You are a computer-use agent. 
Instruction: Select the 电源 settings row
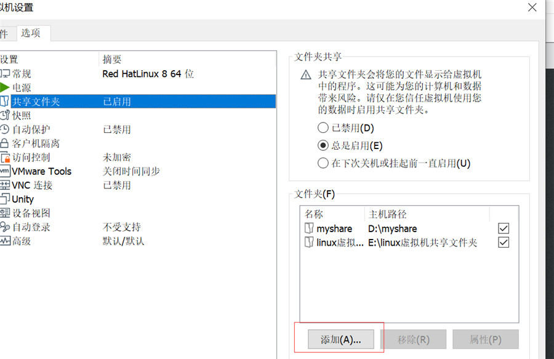coord(138,87)
